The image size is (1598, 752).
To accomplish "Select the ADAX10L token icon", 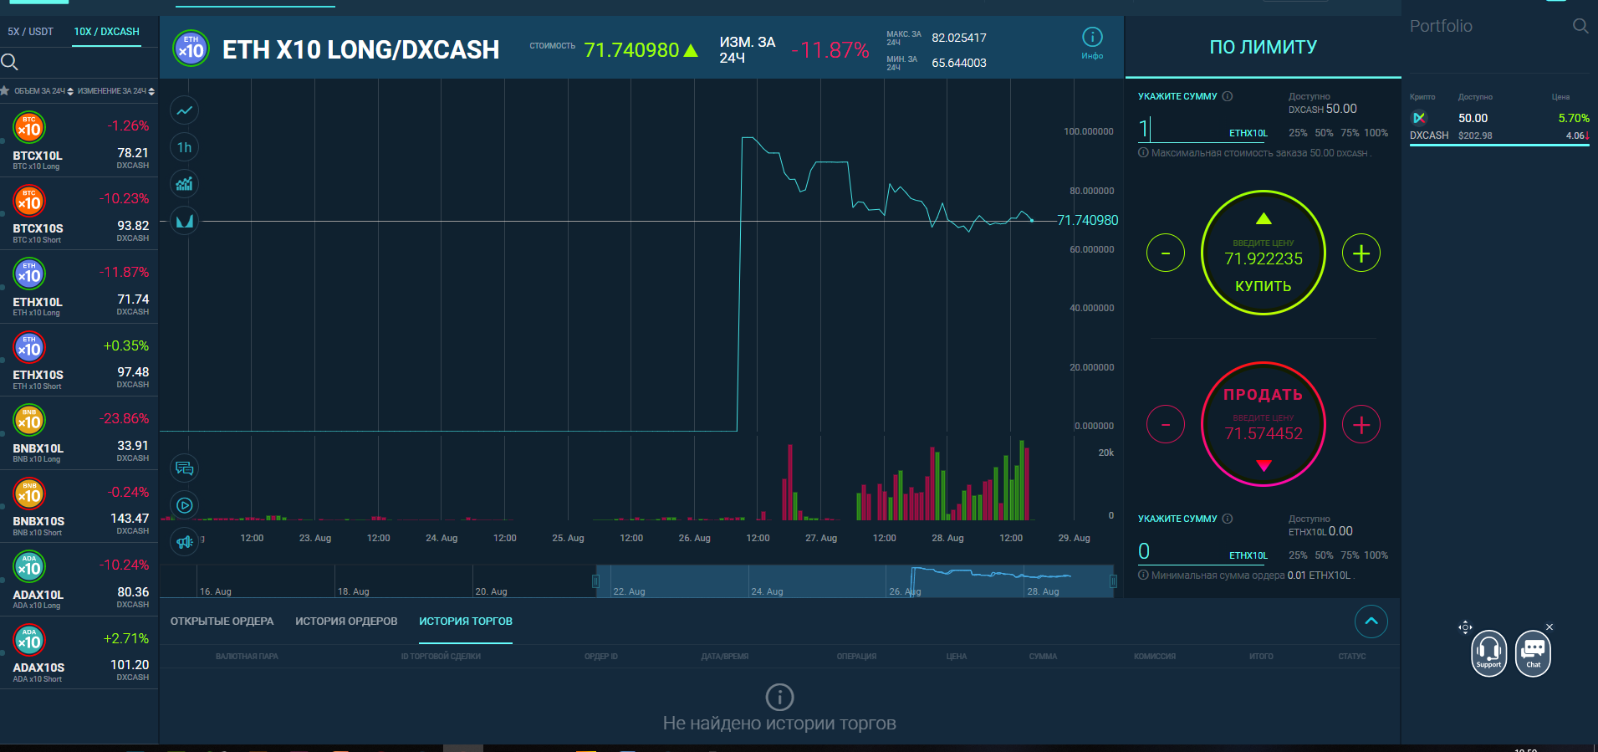I will (x=29, y=567).
